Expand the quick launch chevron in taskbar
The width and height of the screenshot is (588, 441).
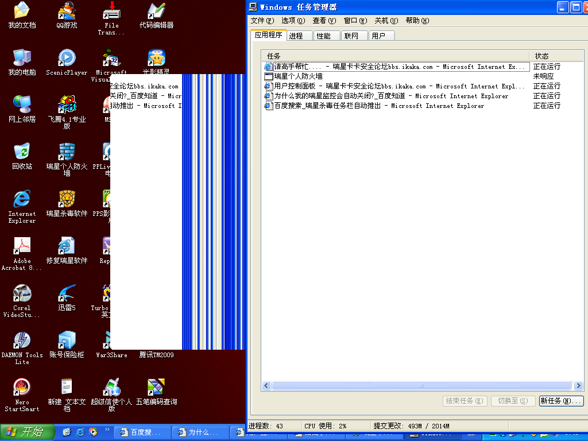tap(107, 430)
